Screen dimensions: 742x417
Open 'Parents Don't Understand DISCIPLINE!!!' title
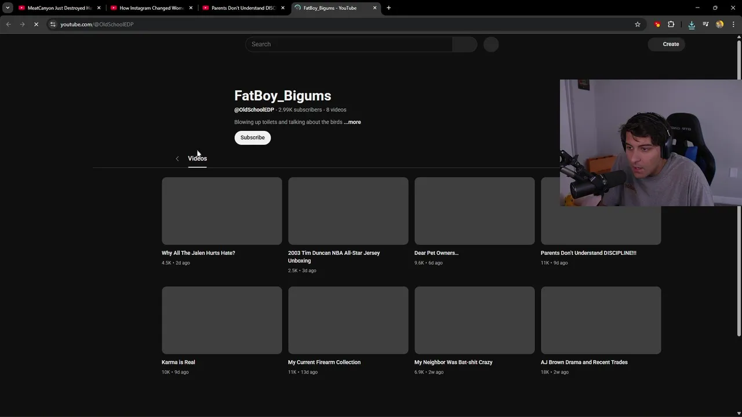pos(588,253)
